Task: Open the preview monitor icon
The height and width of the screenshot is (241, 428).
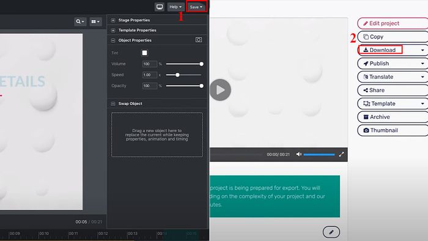Action: [x=160, y=7]
